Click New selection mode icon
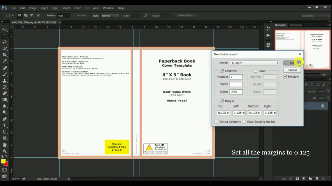Image resolution: width=332 pixels, height=186 pixels. (19, 16)
